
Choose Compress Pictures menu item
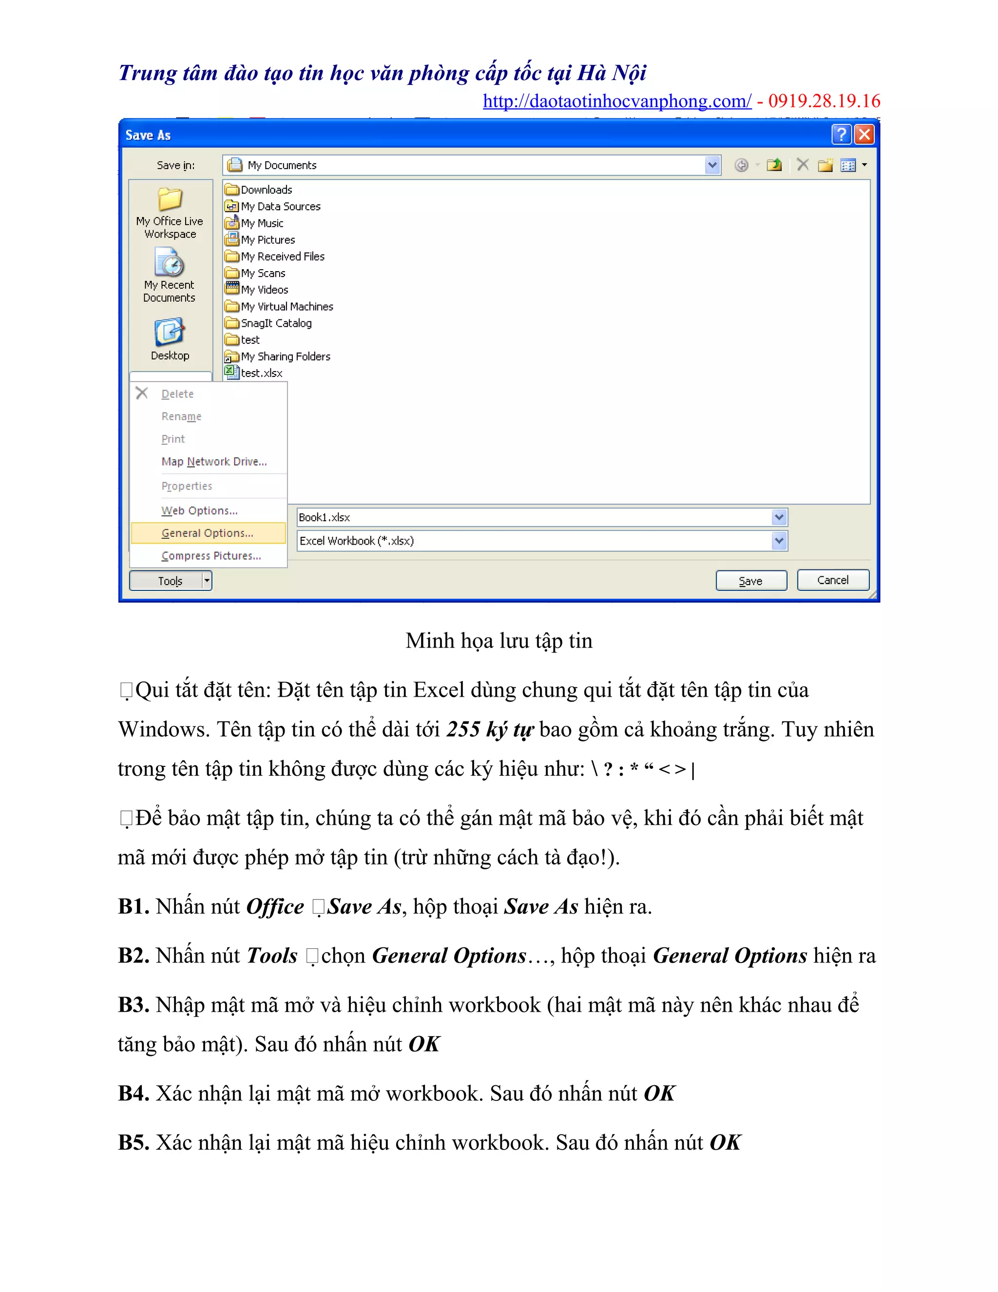(211, 556)
